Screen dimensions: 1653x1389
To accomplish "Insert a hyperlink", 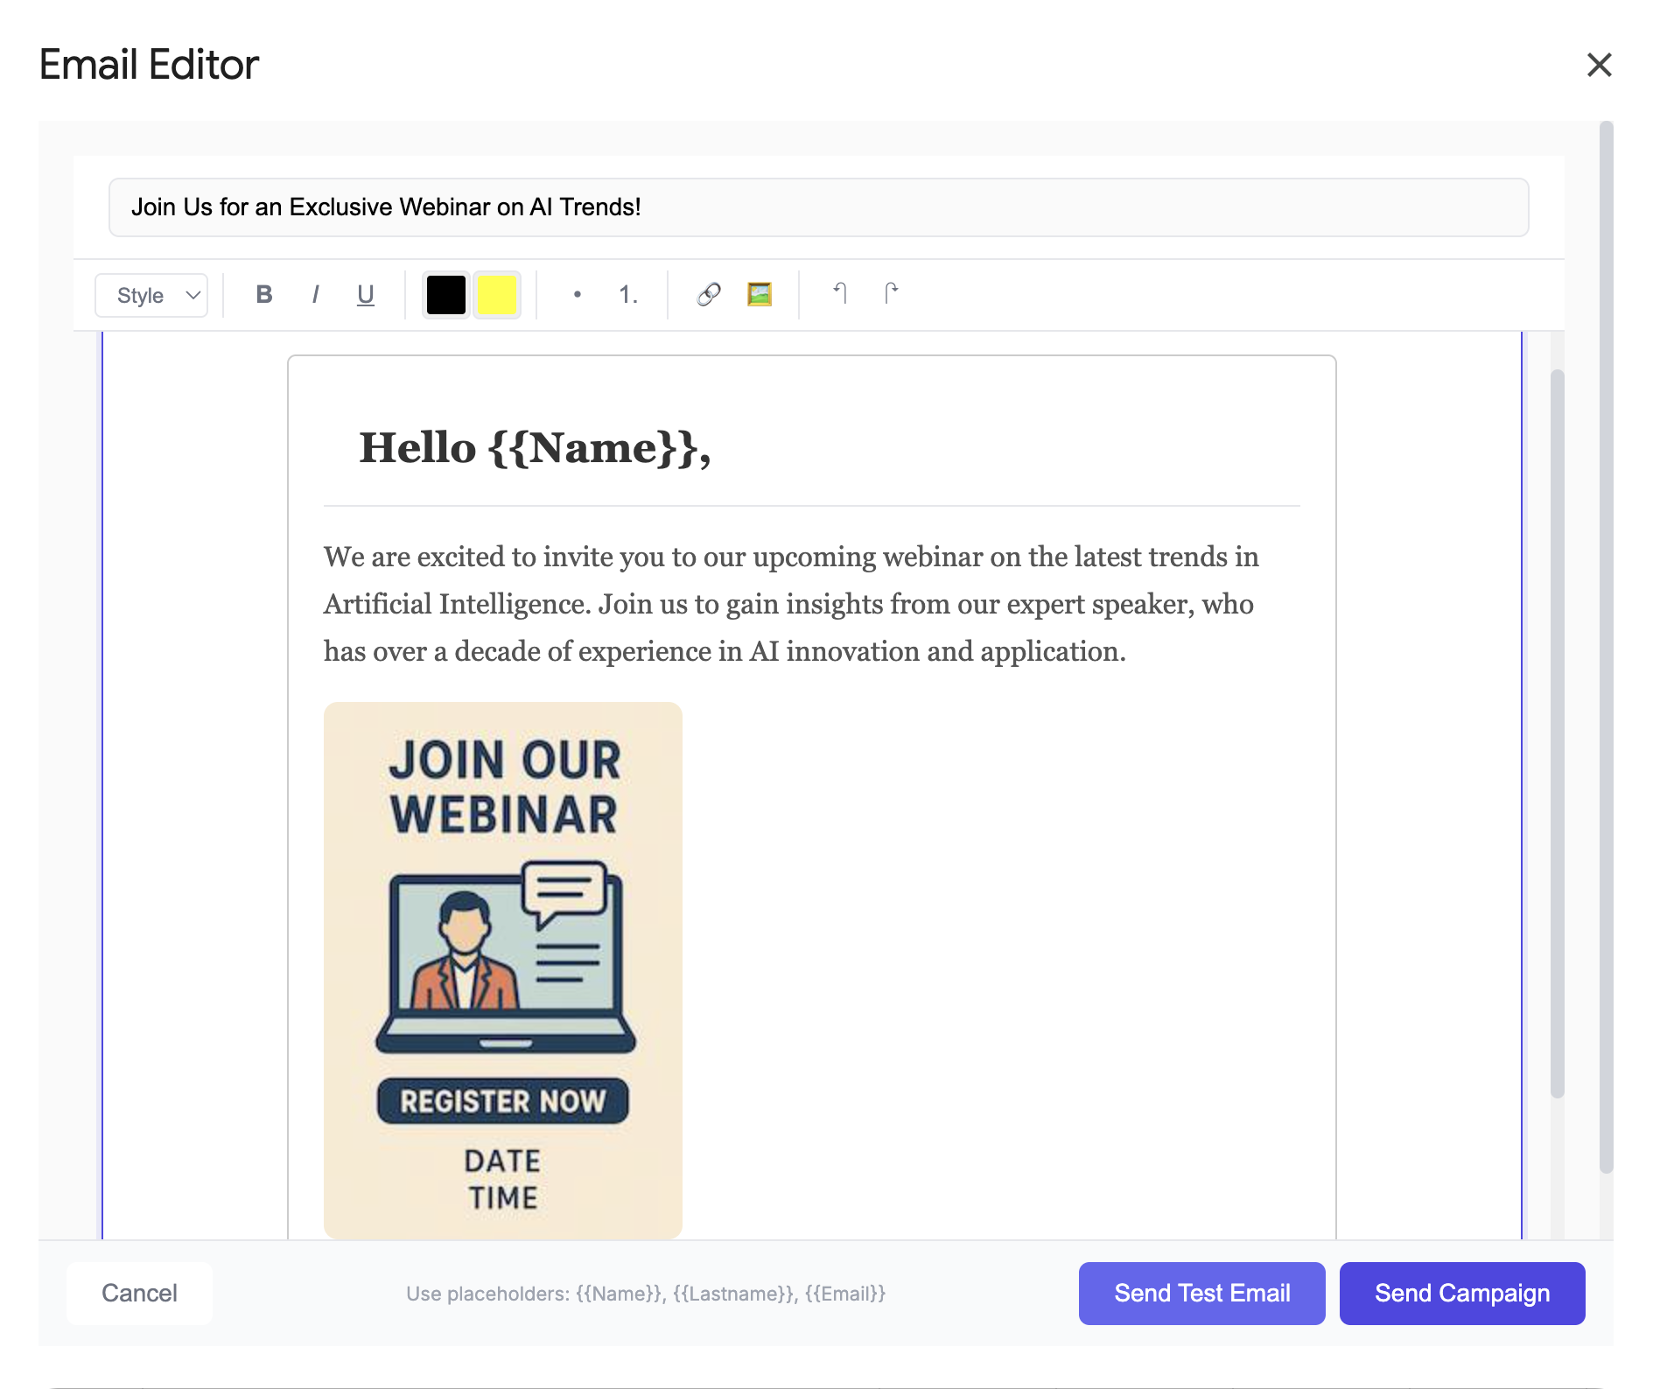I will [708, 295].
